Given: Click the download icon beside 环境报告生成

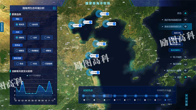Looking at the screenshot, I should click(x=170, y=90).
